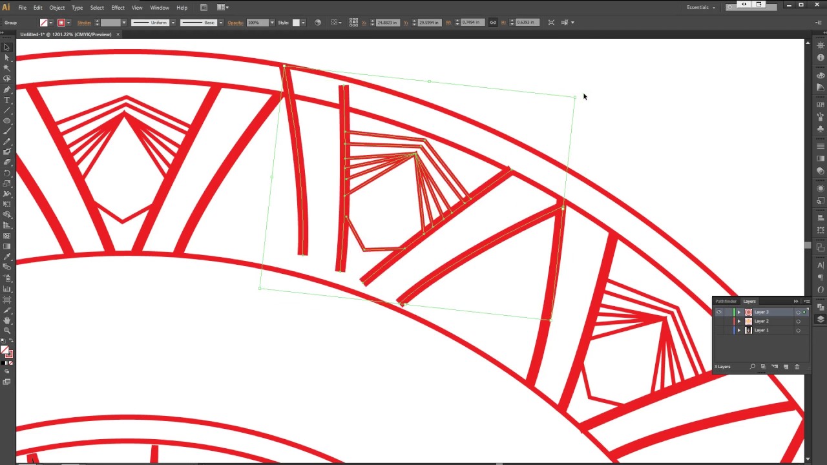
Task: Select the Pen tool
Action: [7, 89]
